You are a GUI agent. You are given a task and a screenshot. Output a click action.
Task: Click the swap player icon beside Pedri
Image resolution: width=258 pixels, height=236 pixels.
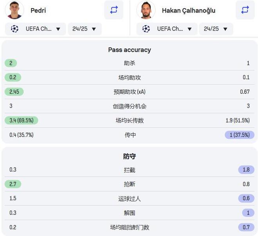[114, 10]
